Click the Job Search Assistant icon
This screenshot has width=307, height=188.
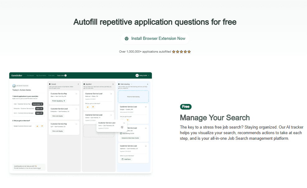tap(14, 86)
